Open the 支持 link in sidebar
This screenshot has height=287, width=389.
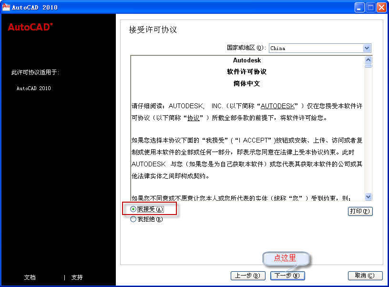pyautogui.click(x=77, y=277)
